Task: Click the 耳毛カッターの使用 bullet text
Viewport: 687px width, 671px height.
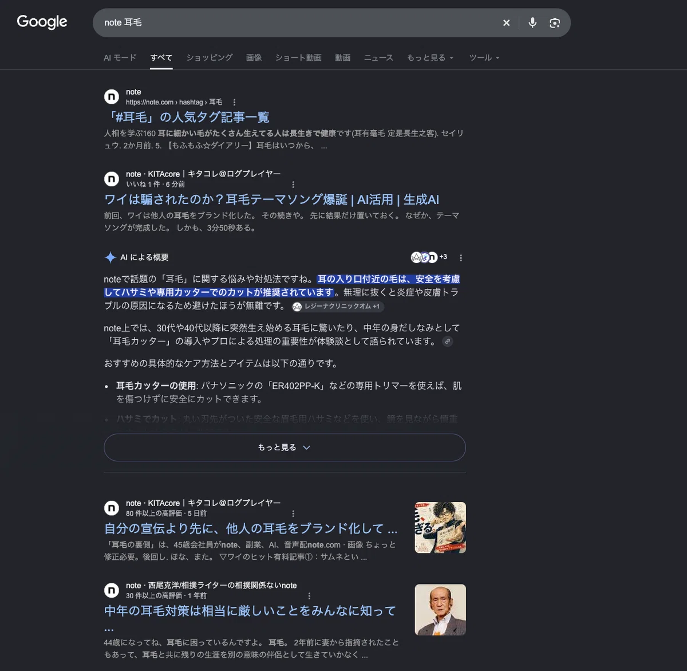Action: pyautogui.click(x=156, y=386)
